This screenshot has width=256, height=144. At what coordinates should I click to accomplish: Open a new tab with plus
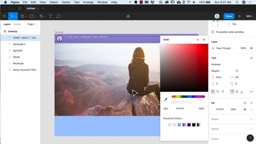pos(43,8)
